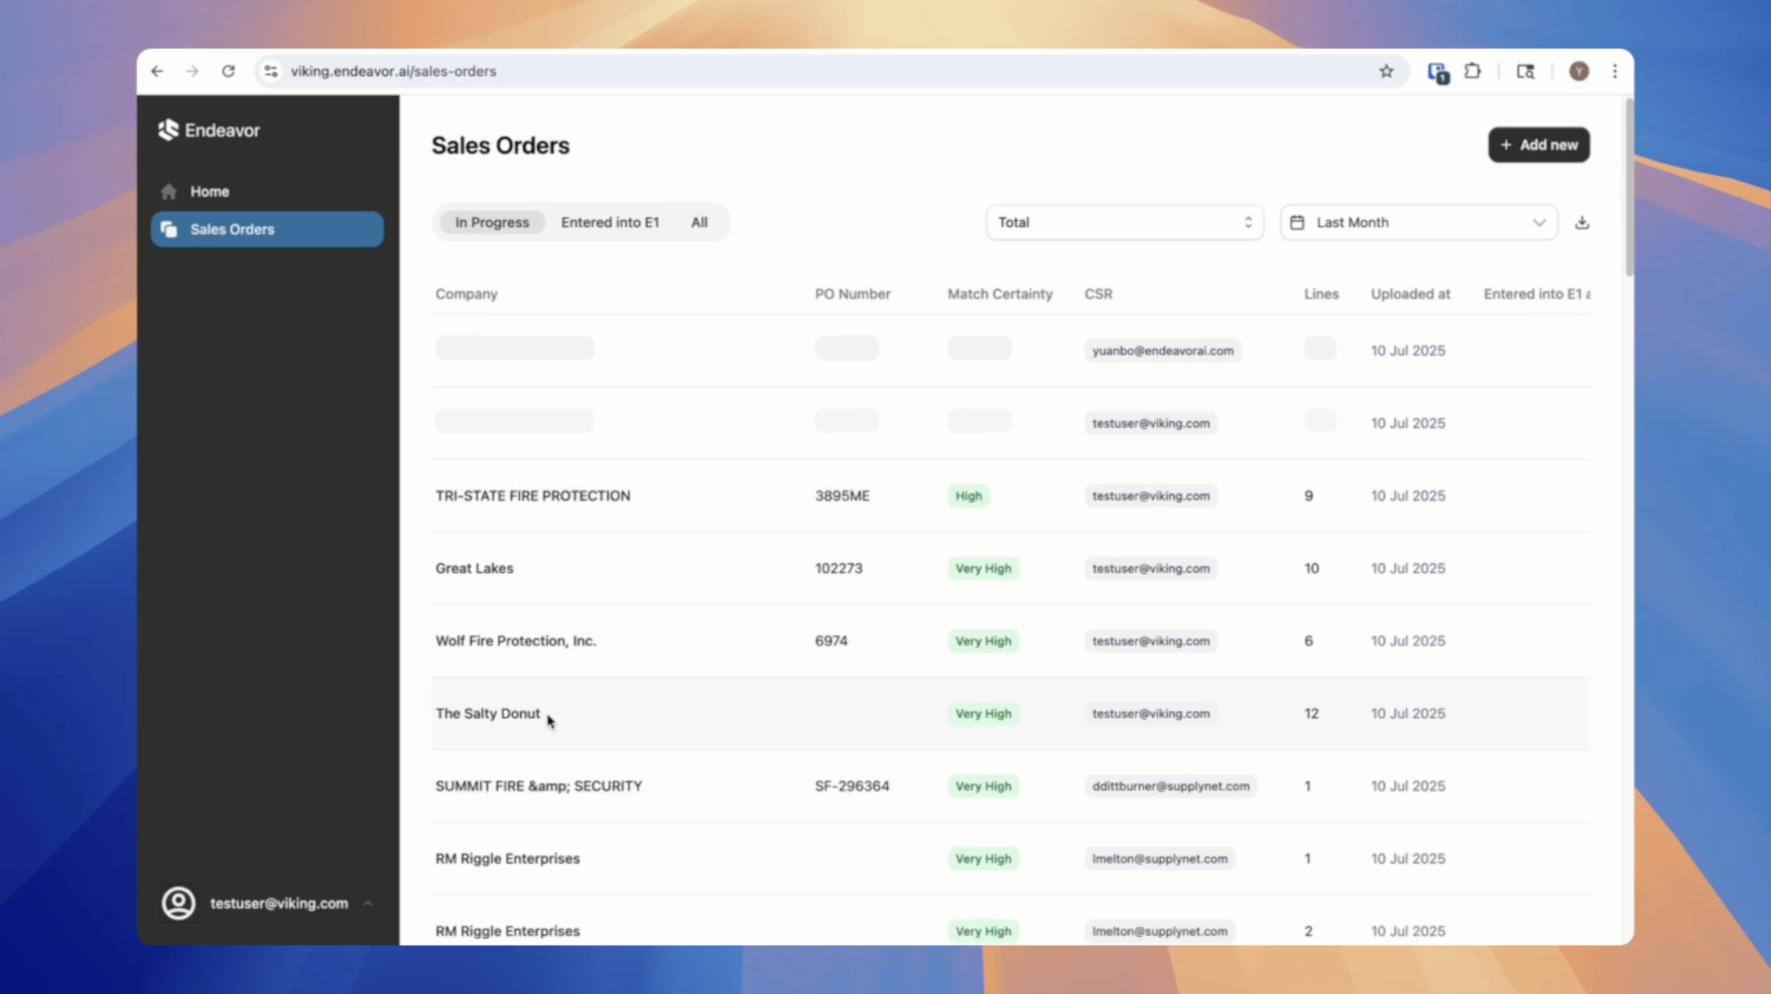Click the page vertical scrollbar
Screen dimensions: 1771x994
click(1629, 187)
